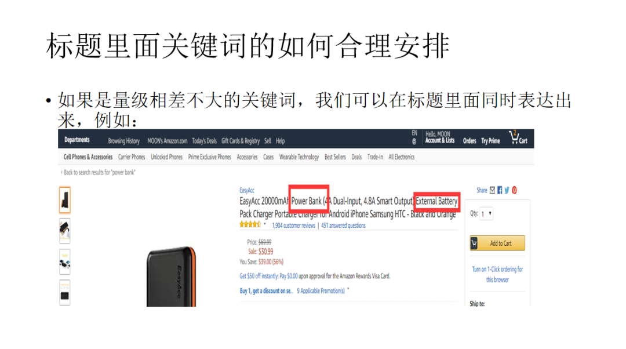
Task: Select the first product thumbnail image
Action: pos(65,199)
